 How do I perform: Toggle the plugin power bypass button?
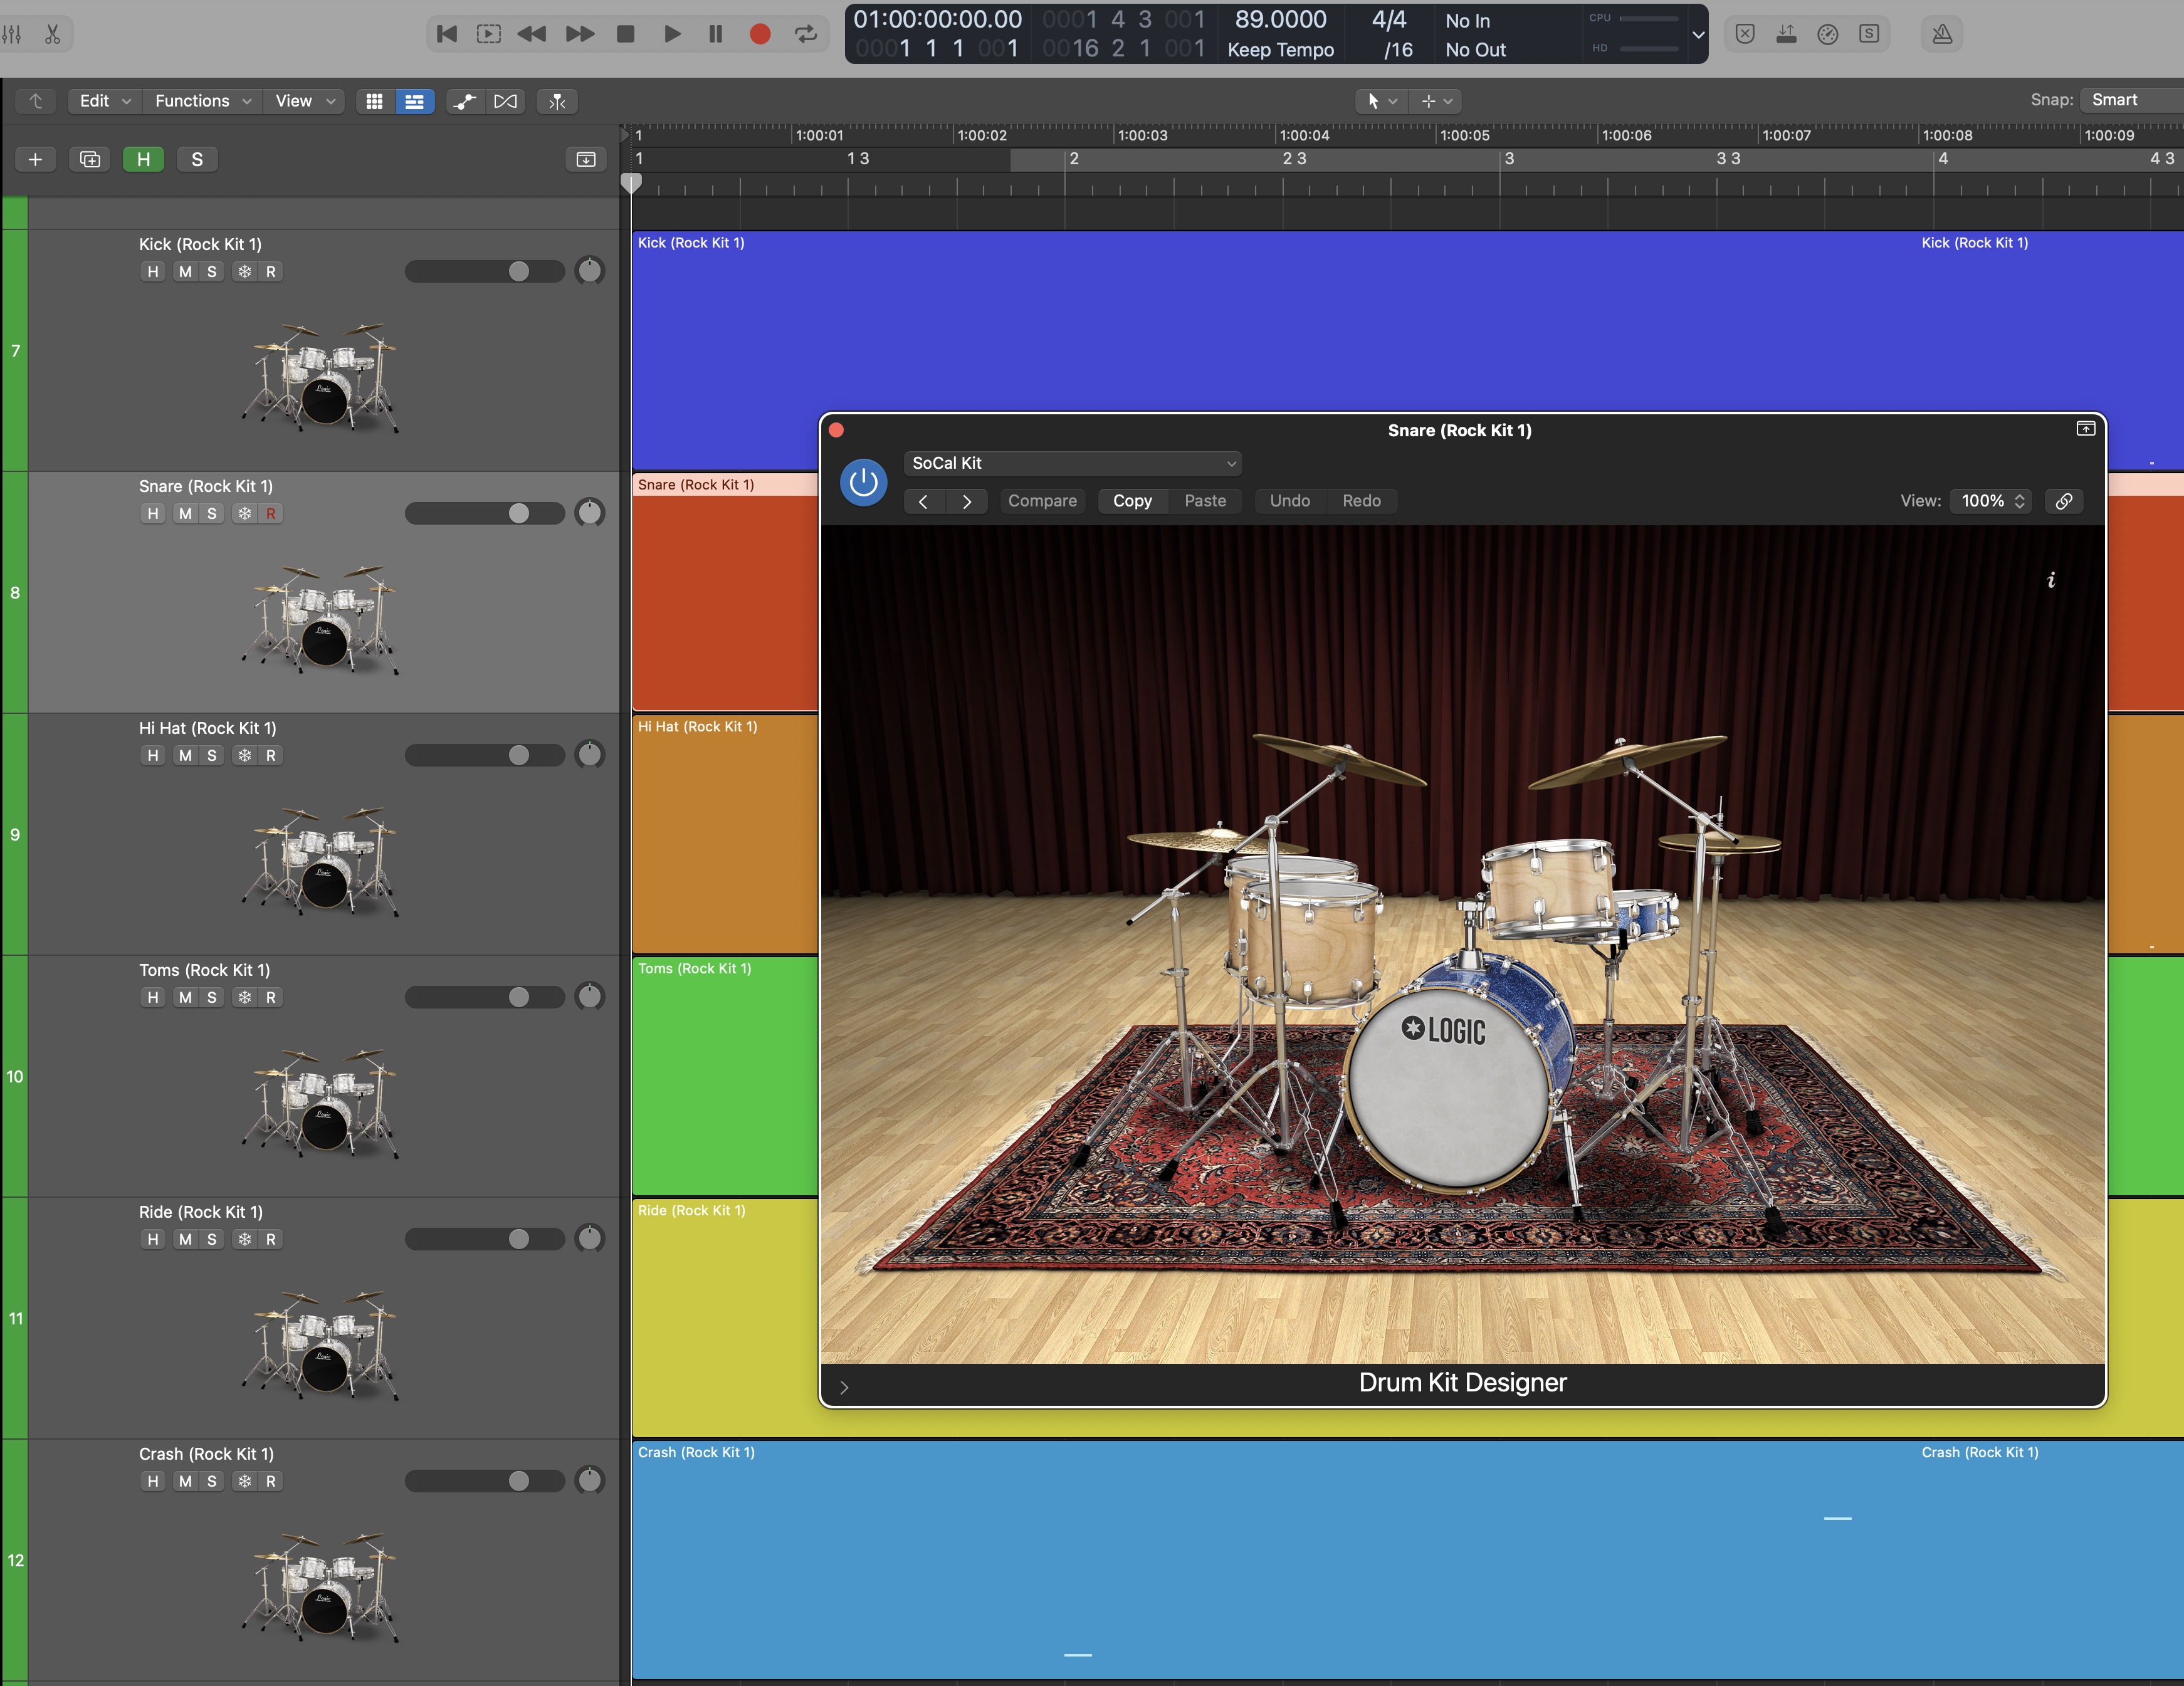click(863, 483)
